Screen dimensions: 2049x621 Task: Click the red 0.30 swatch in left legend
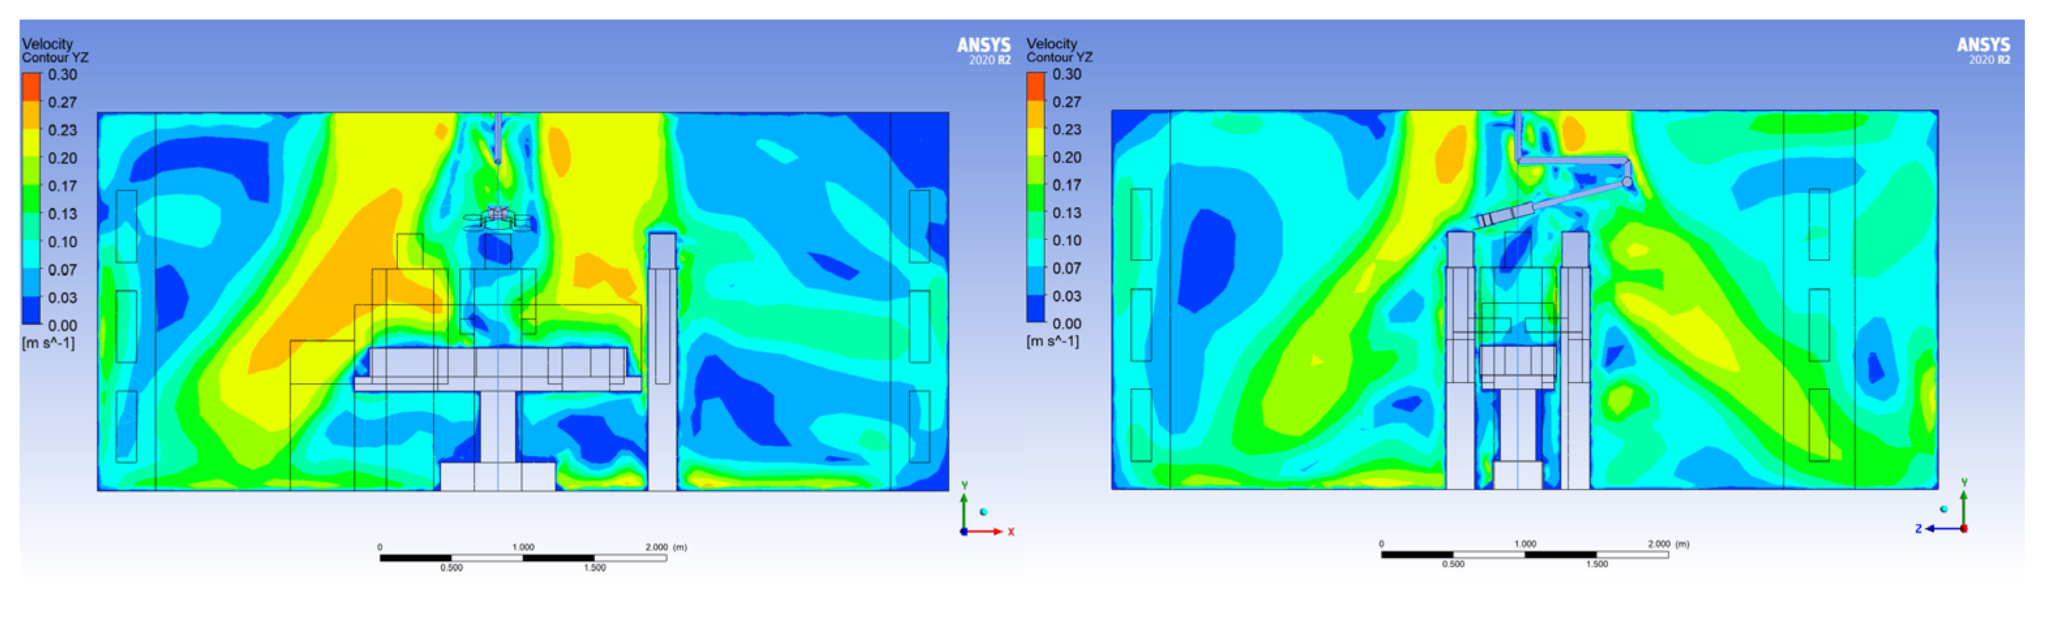31,86
